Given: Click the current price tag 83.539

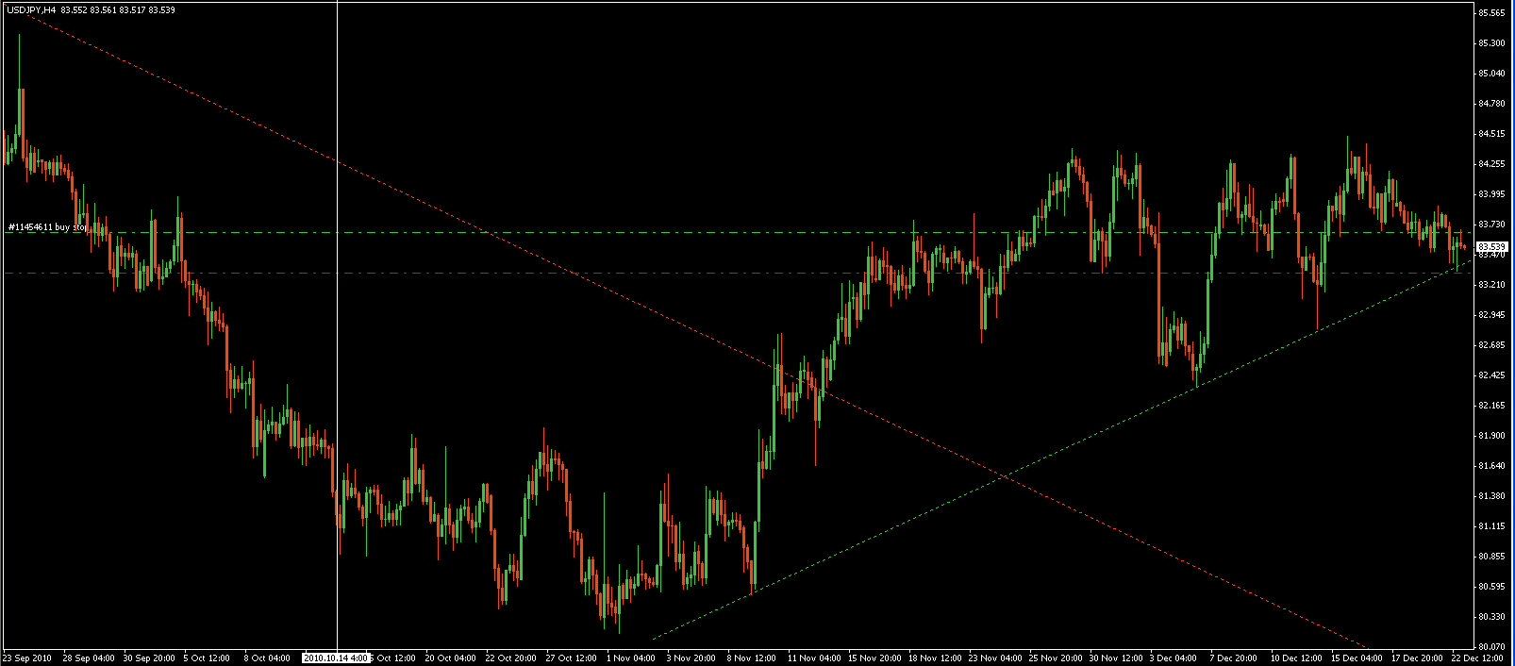Looking at the screenshot, I should (1490, 247).
